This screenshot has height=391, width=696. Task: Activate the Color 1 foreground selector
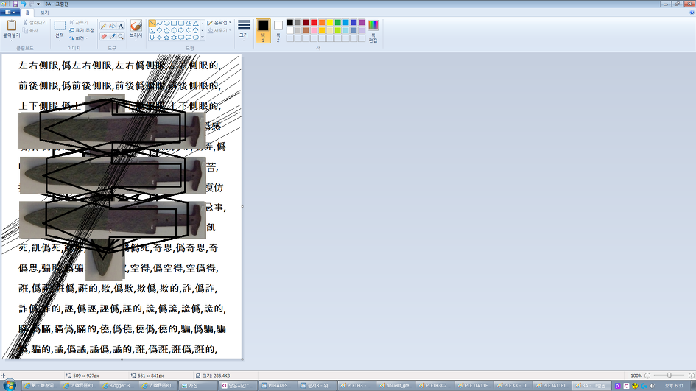tap(262, 30)
